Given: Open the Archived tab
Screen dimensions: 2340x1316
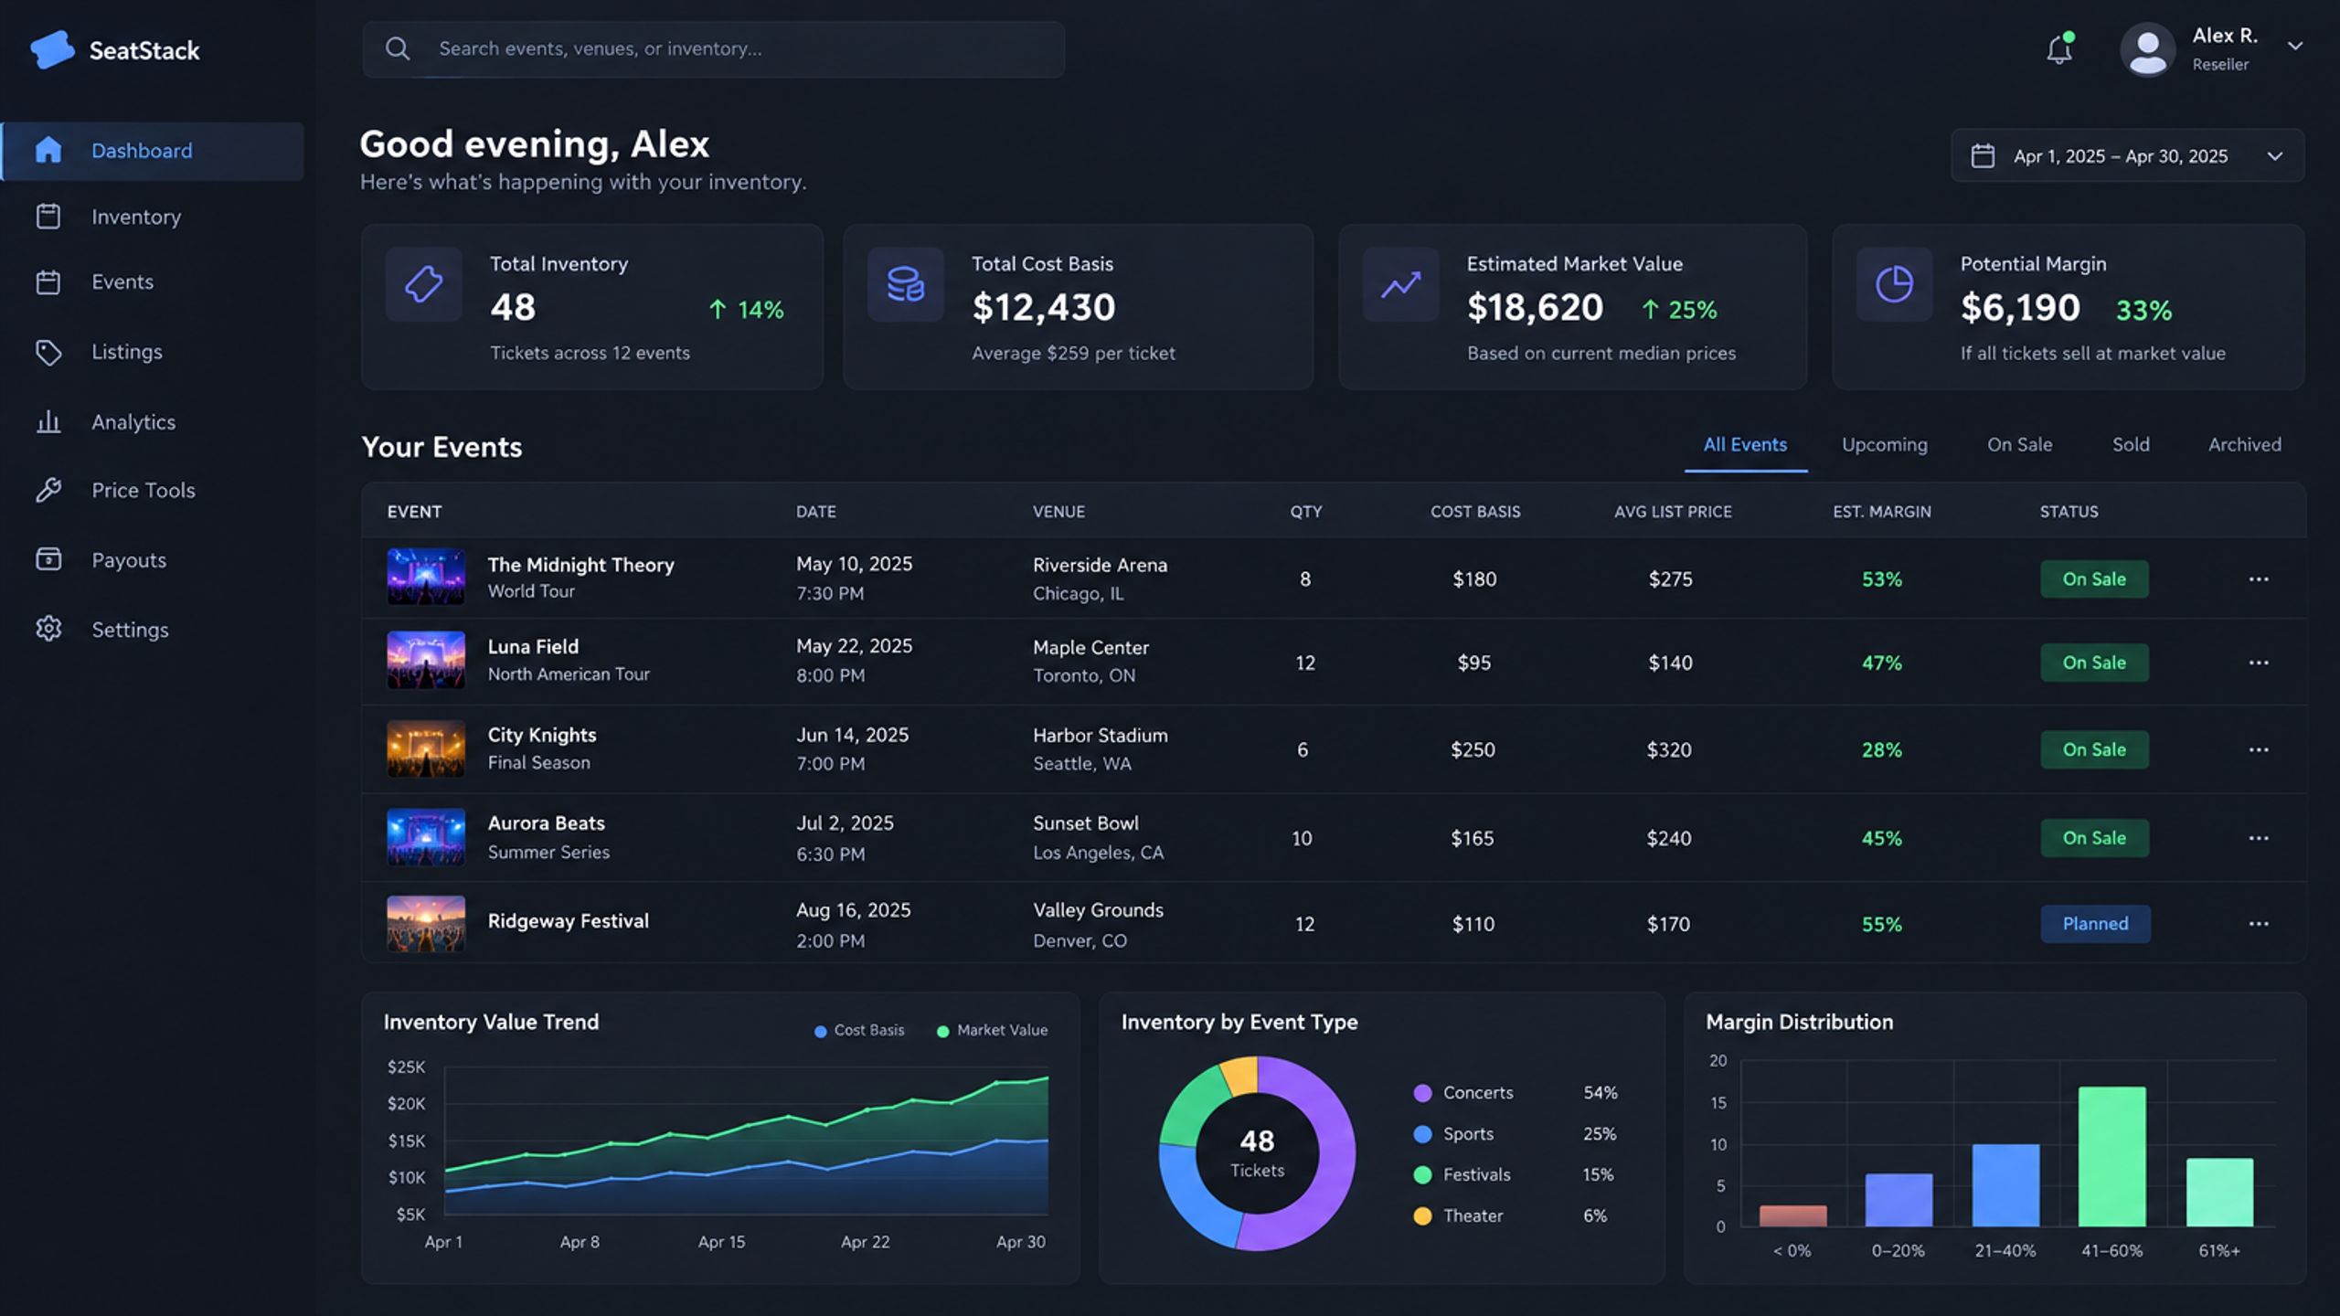Looking at the screenshot, I should click(x=2245, y=445).
